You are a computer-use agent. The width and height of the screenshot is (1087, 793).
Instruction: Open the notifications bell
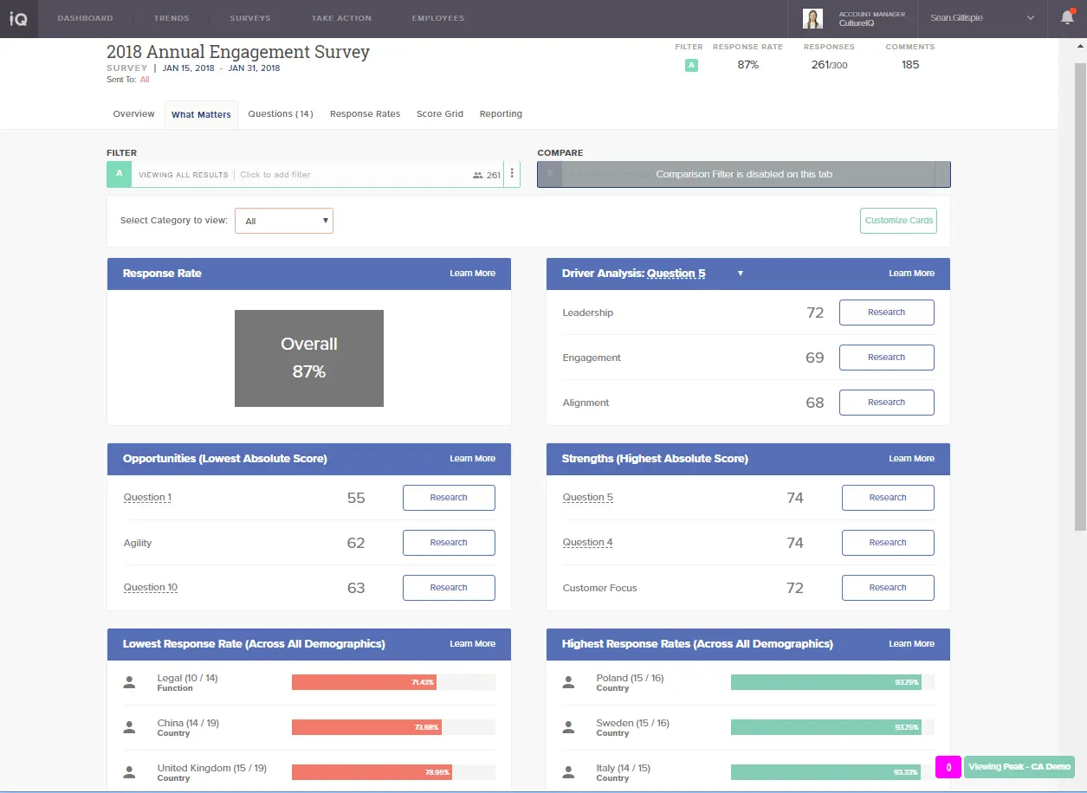[x=1067, y=17]
